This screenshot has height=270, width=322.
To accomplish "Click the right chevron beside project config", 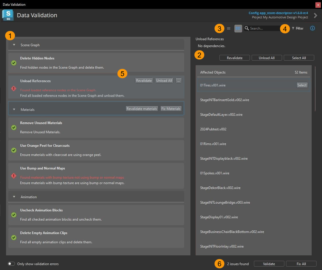I will click(x=316, y=16).
